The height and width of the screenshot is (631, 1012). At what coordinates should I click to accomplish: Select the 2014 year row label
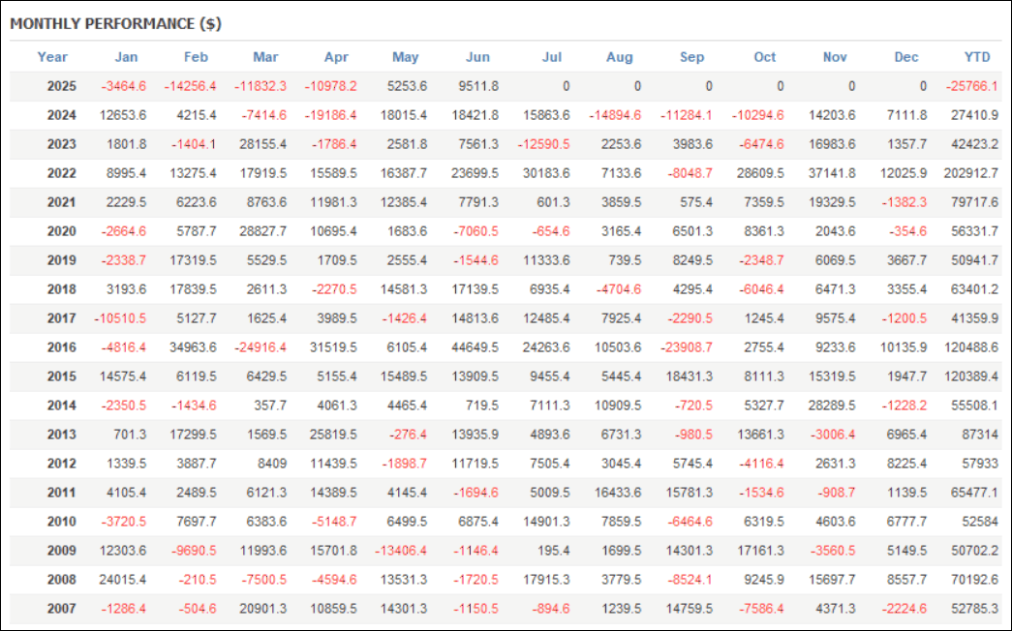point(61,406)
